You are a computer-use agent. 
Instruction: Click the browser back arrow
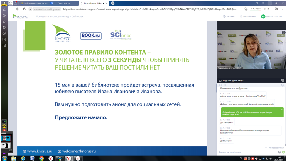pos(11,9)
